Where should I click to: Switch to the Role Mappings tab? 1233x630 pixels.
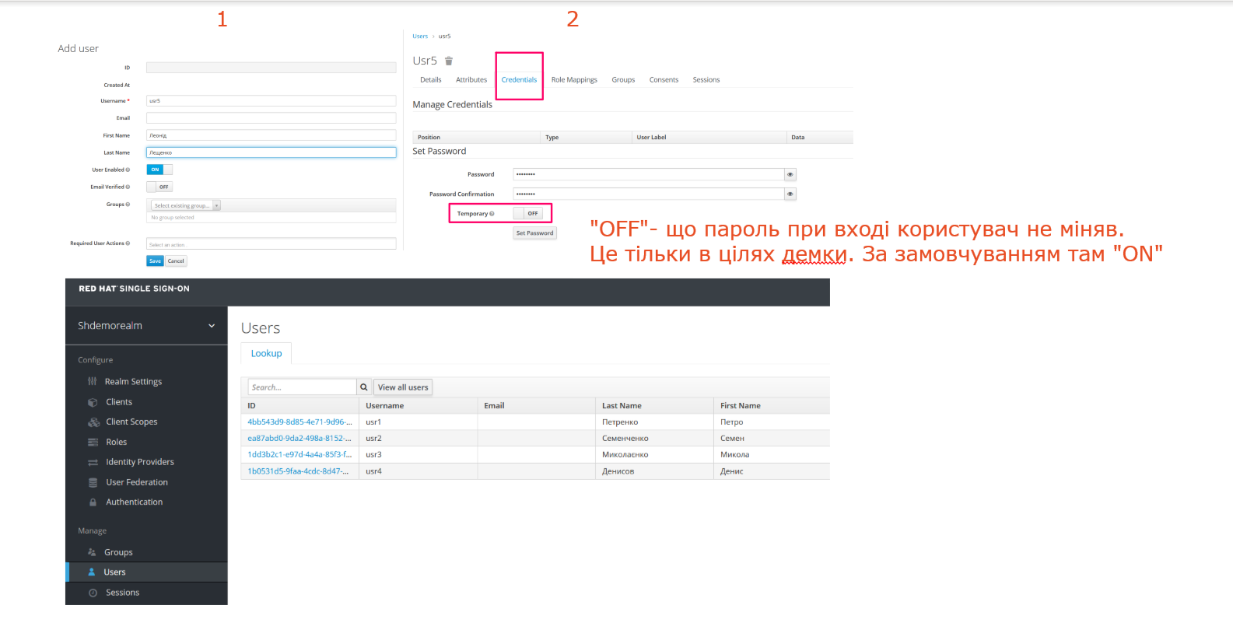(574, 80)
